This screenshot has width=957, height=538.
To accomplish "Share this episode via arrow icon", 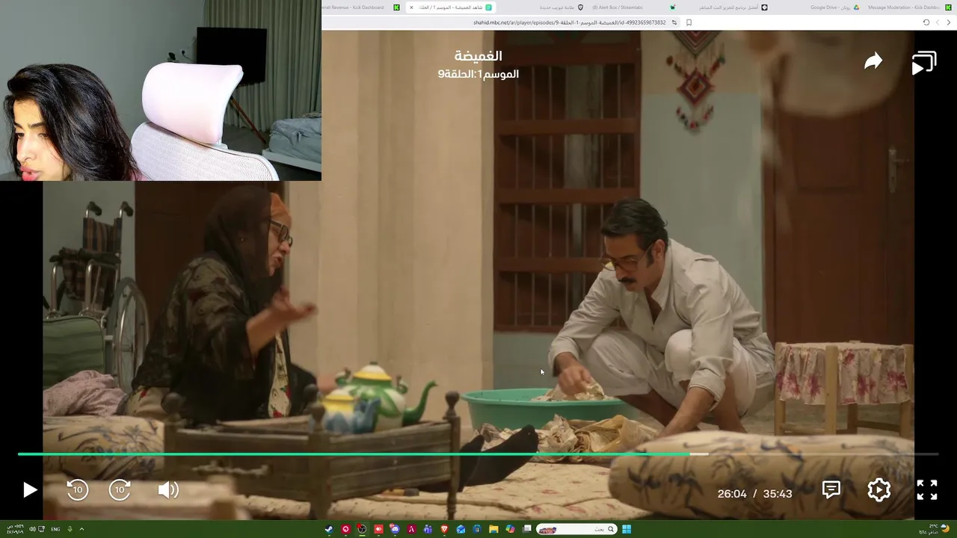I will tap(873, 61).
